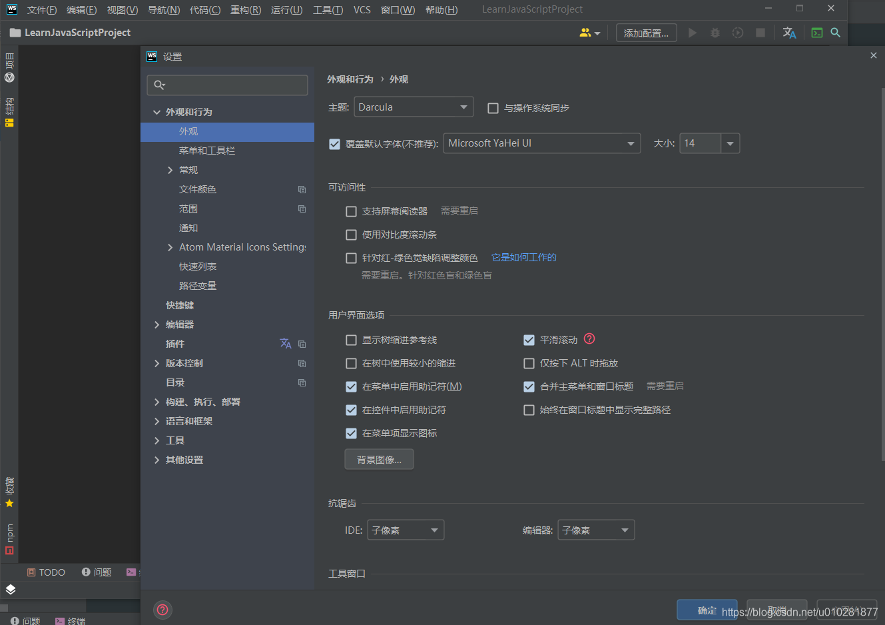This screenshot has height=625, width=885.
Task: Enable 针对红-绿色觉缺陷调整颜色 checkbox
Action: (x=352, y=258)
